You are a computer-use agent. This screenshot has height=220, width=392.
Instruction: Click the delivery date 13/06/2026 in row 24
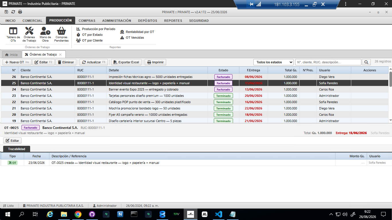253,89
